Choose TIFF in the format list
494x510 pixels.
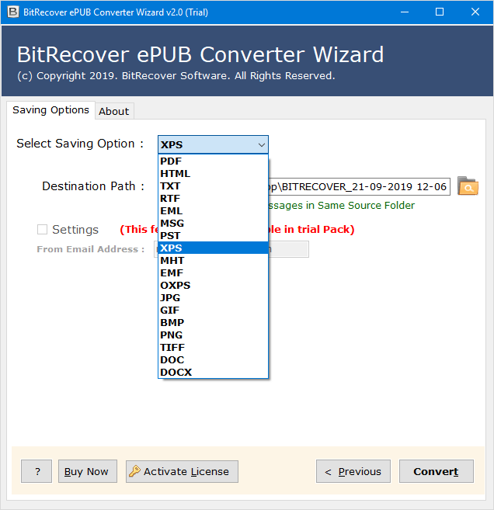coord(213,347)
